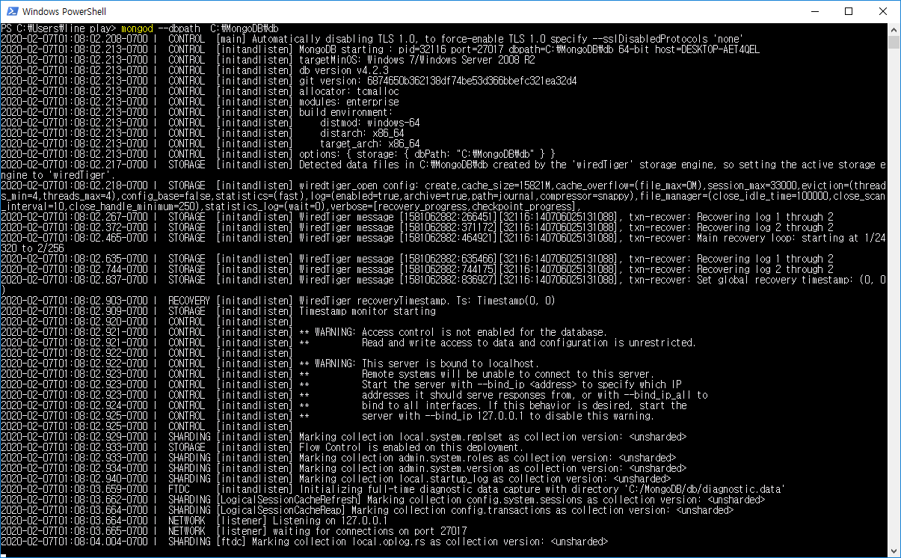Click the "FTDC" component label

point(179,489)
